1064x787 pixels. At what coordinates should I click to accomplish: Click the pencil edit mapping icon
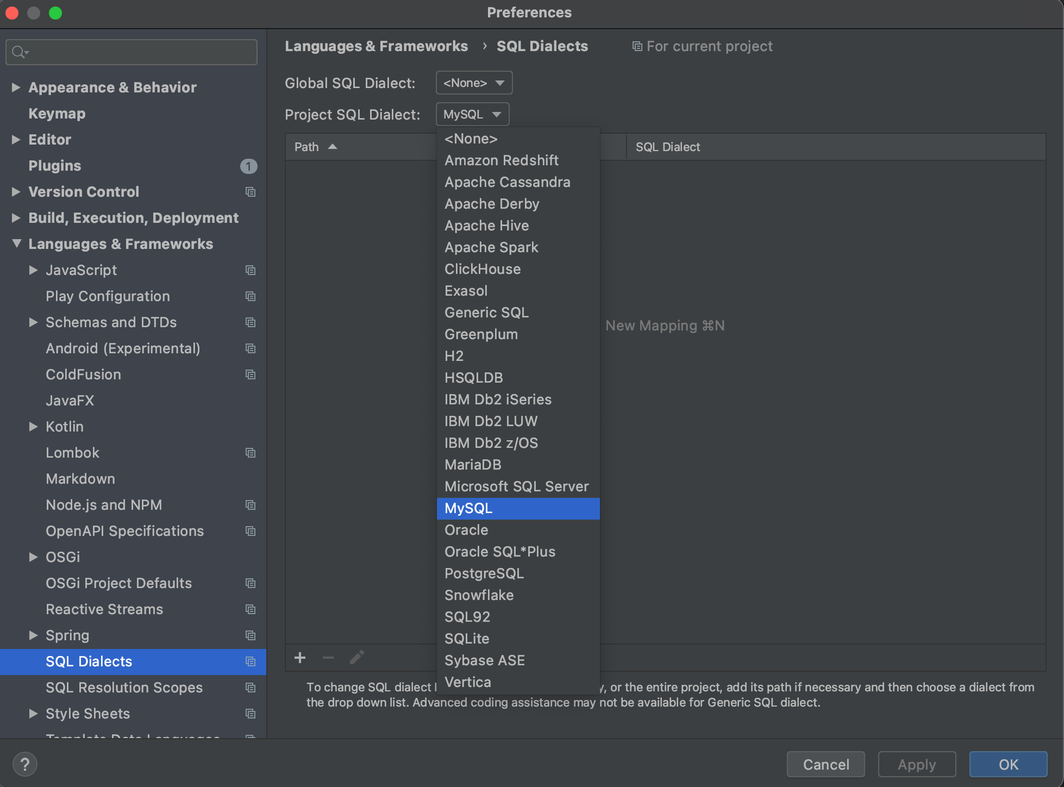356,658
